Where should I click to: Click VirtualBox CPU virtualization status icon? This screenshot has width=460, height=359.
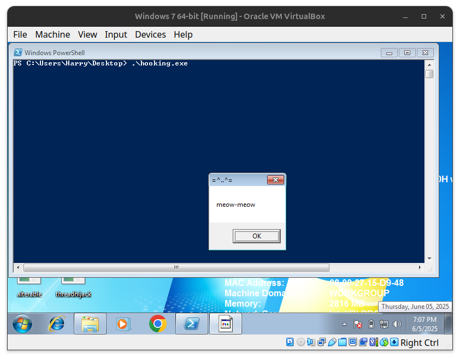(x=374, y=342)
